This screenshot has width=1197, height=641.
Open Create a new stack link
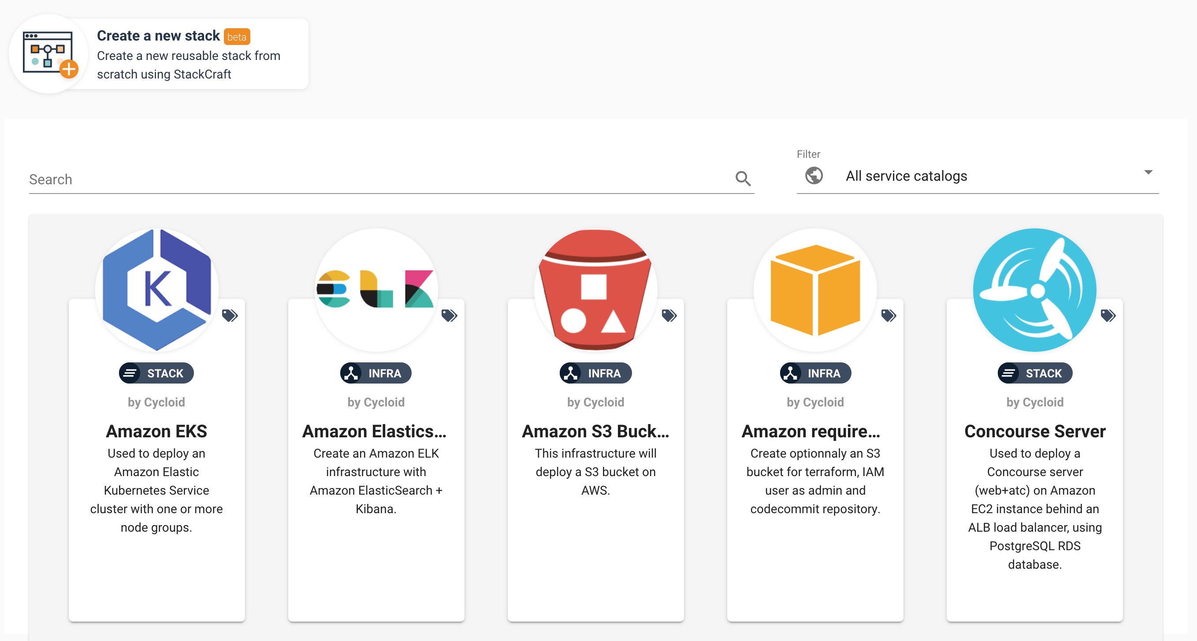tap(158, 36)
